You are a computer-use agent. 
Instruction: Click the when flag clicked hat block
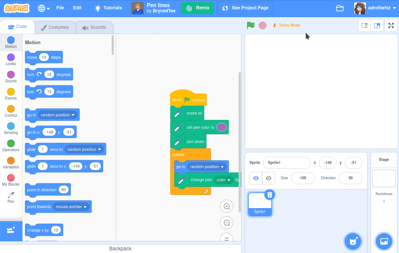[188, 99]
